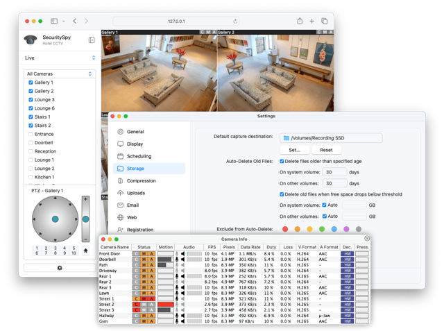
Task: Select PTZ preset 10
Action: pos(74,253)
